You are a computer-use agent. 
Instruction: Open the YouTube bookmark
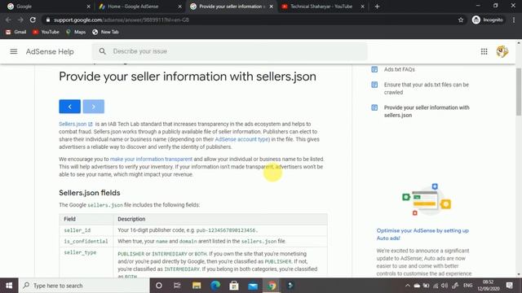pyautogui.click(x=46, y=32)
